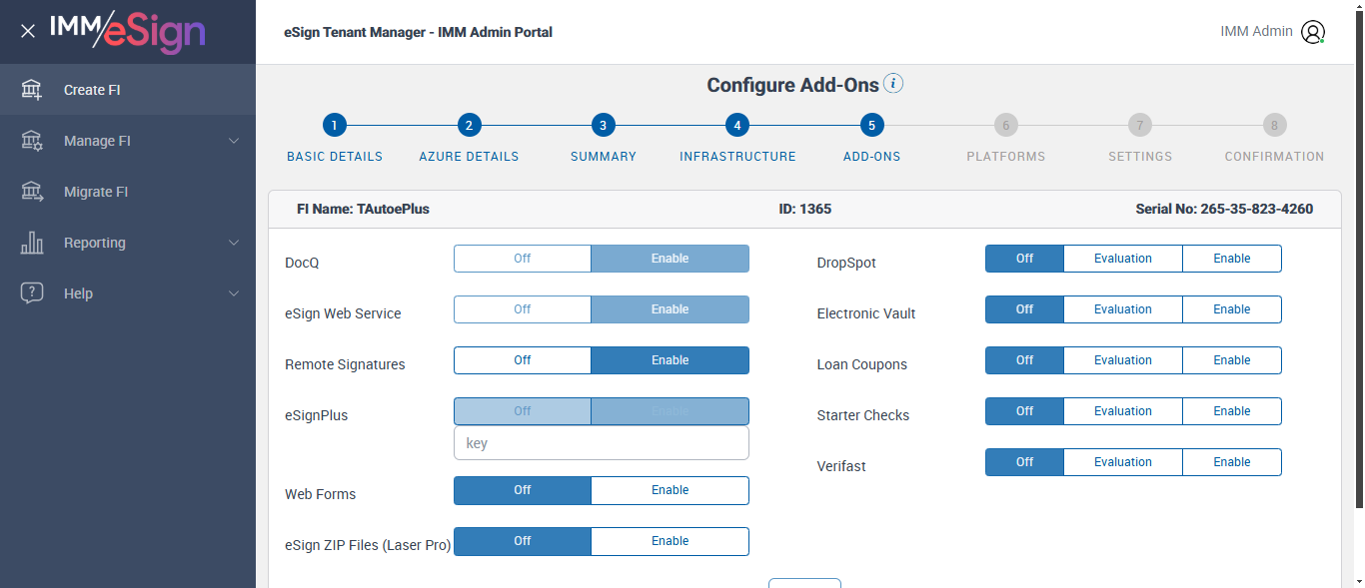Enable the Electronic Vault add-on
This screenshot has width=1365, height=588.
click(1231, 309)
